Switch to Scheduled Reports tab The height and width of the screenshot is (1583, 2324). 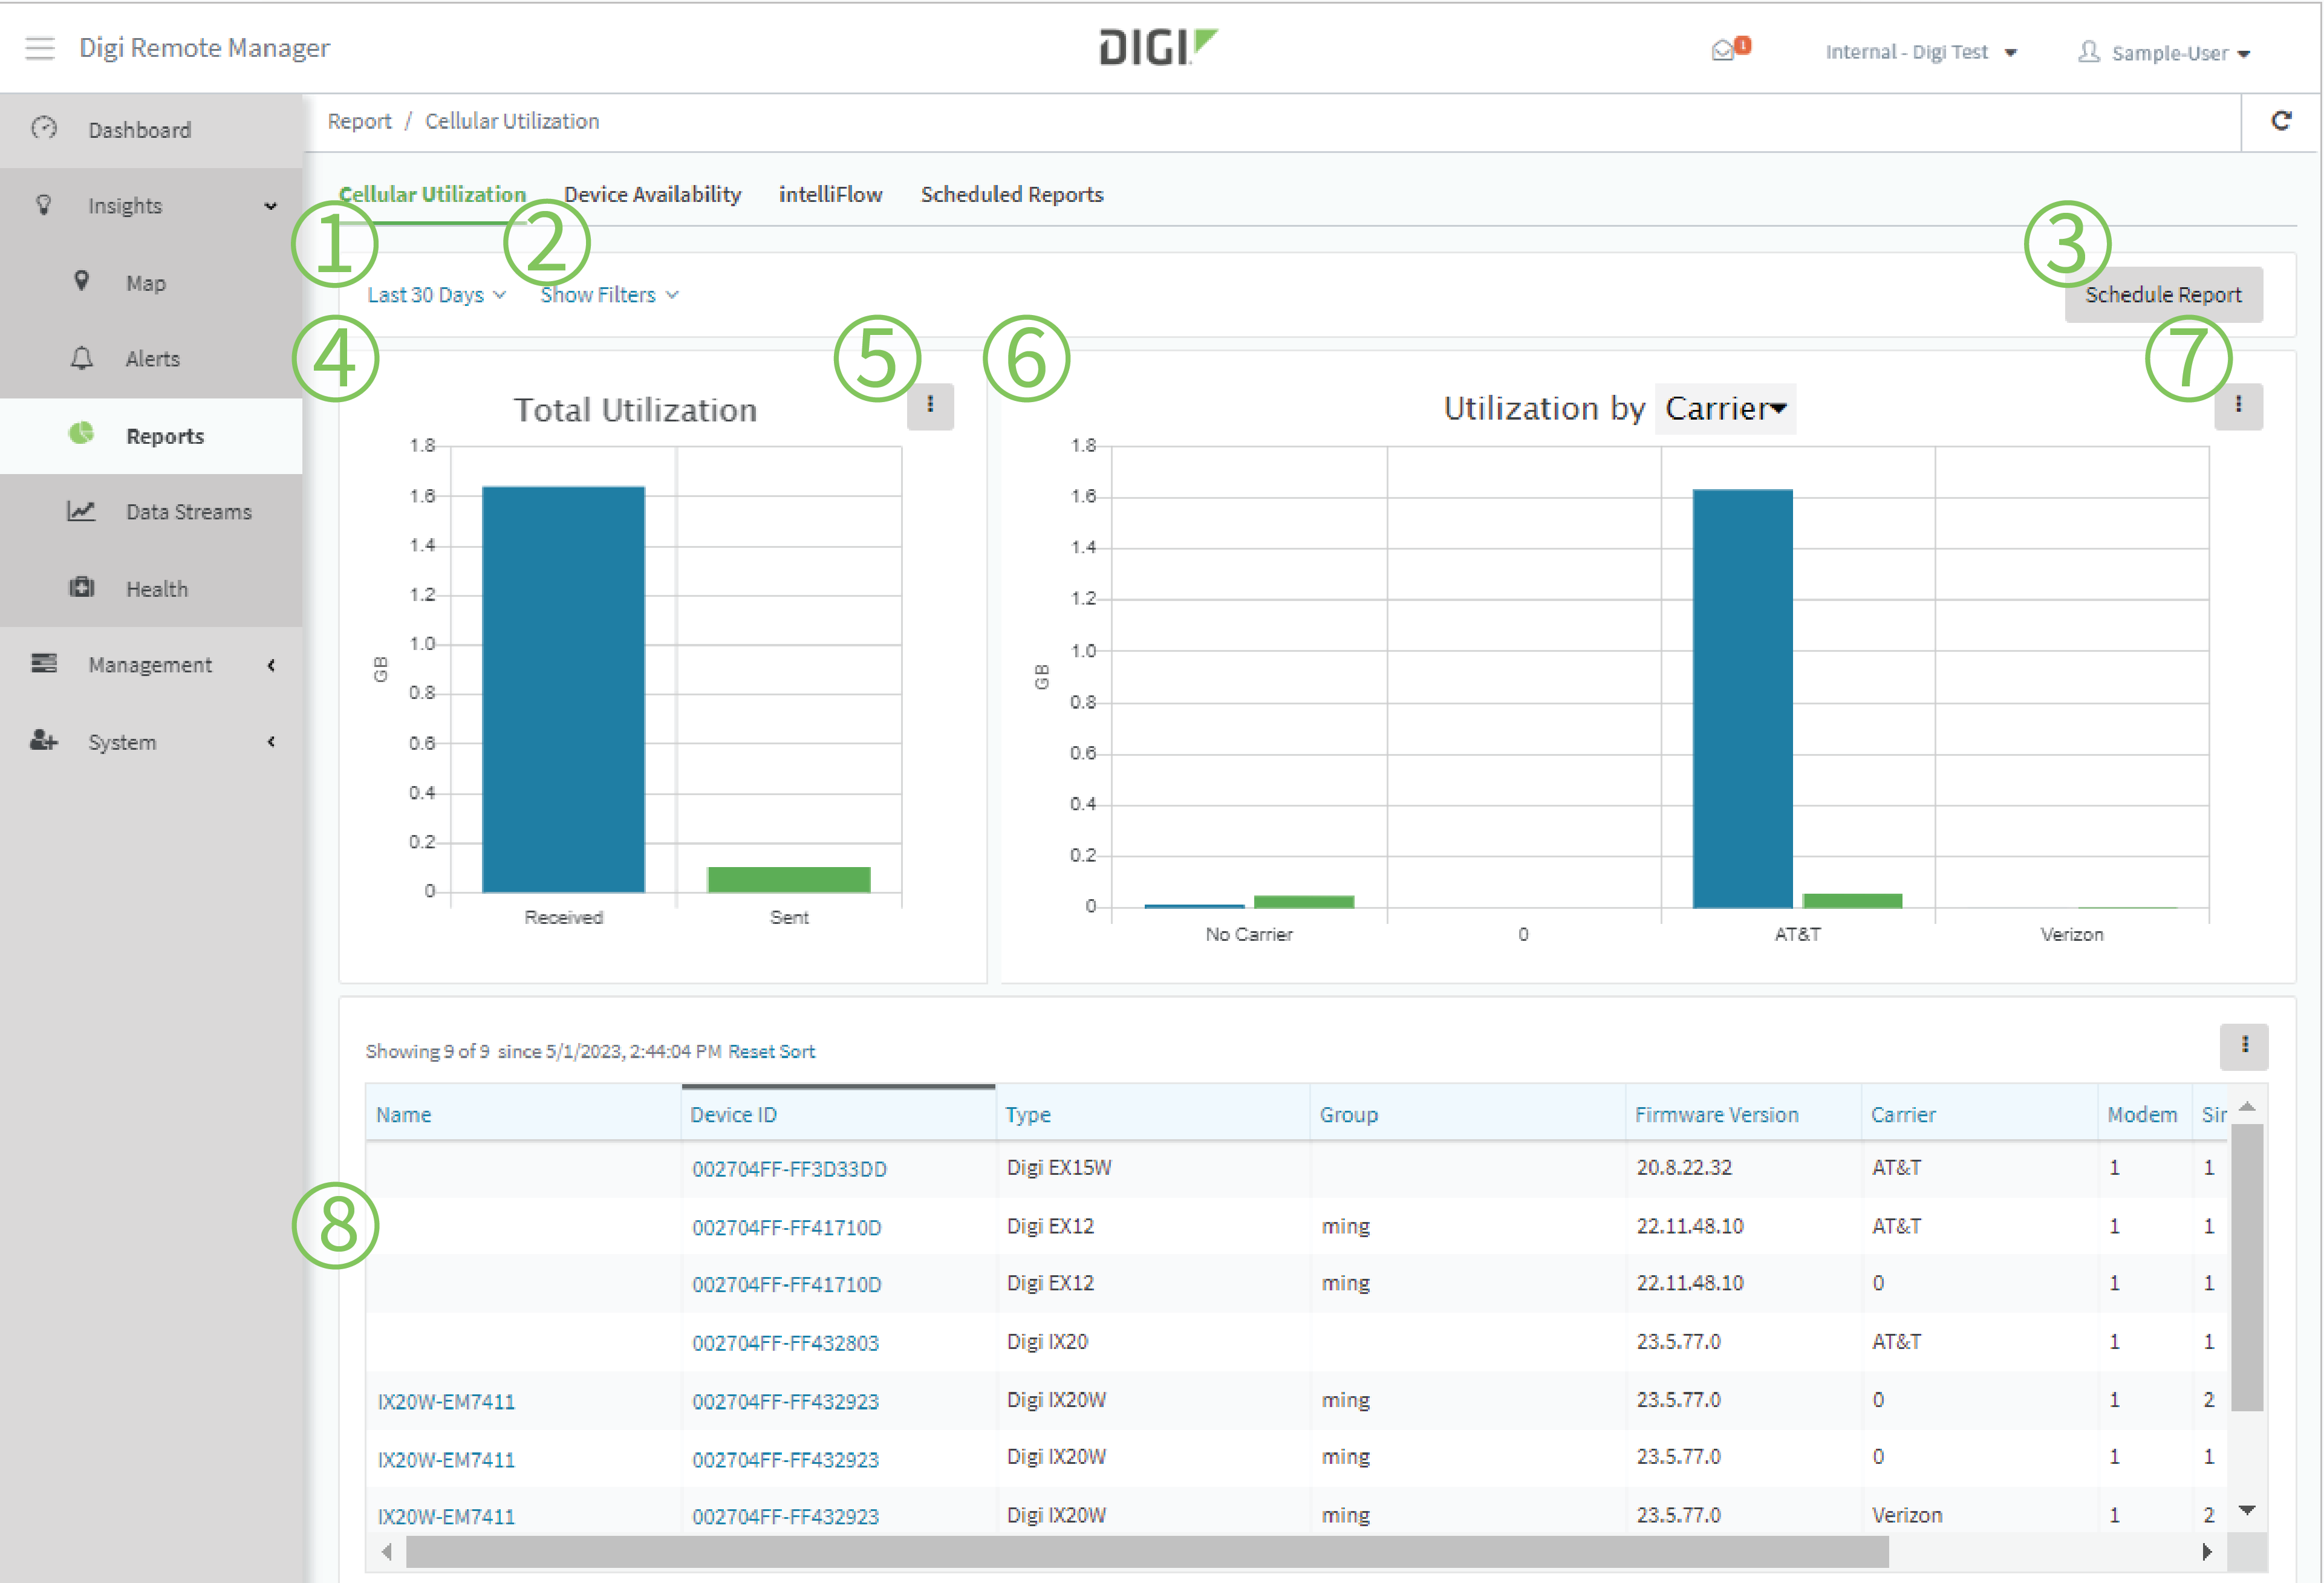point(1011,195)
